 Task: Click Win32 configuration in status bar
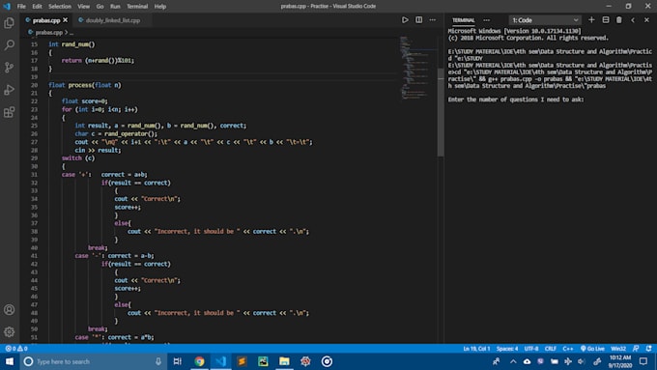click(x=618, y=349)
